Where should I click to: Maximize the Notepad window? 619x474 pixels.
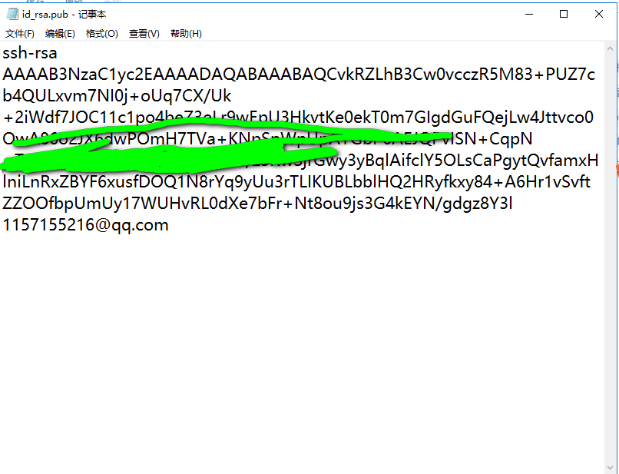click(x=564, y=15)
